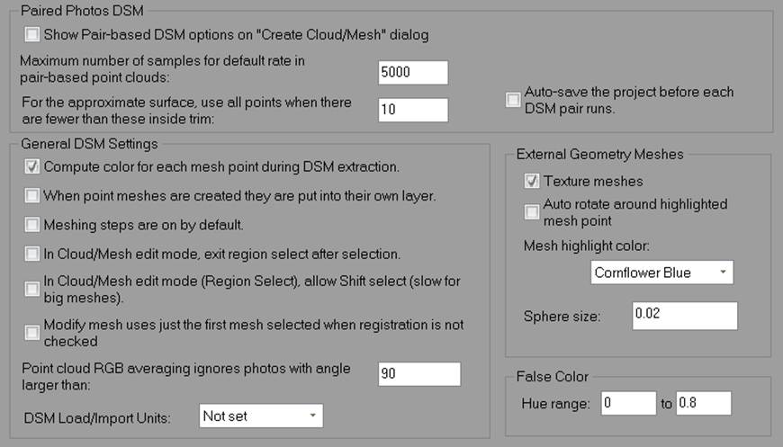This screenshot has width=783, height=447.
Task: Click the maximum samples field showing 5000
Action: tap(412, 73)
